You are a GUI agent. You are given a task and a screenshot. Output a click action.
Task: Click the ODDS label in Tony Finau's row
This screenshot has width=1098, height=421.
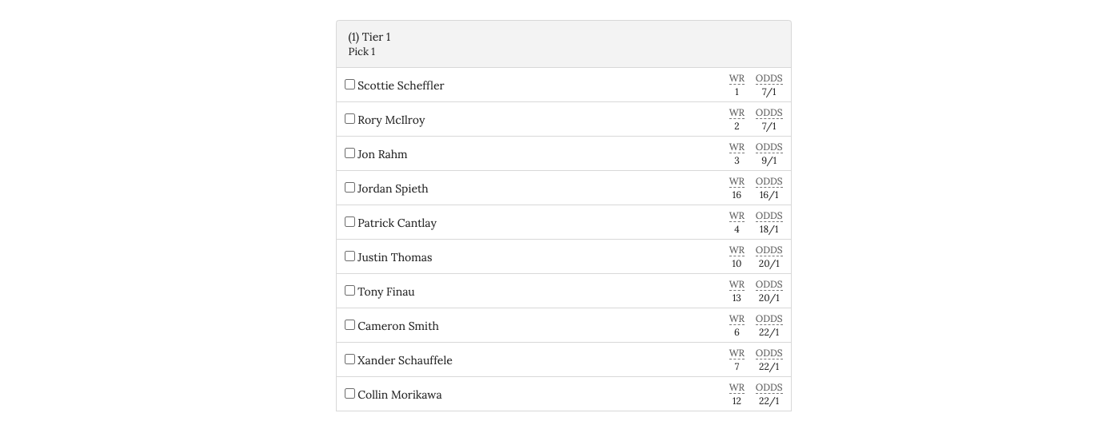tap(769, 284)
